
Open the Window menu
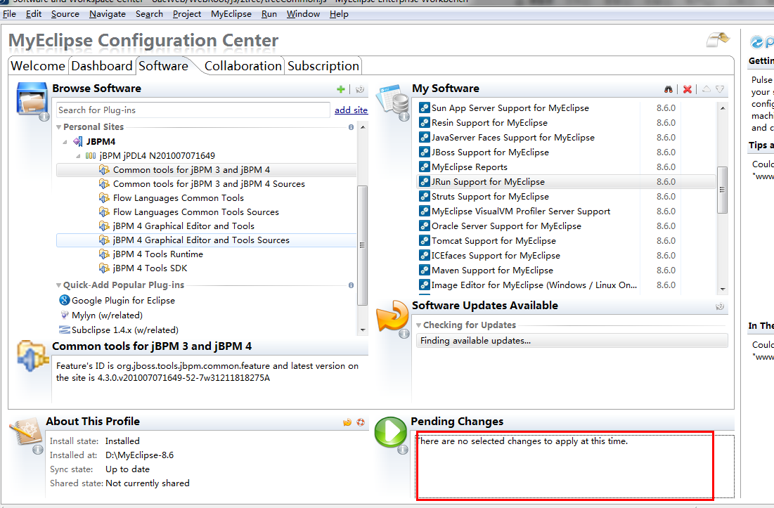[303, 14]
